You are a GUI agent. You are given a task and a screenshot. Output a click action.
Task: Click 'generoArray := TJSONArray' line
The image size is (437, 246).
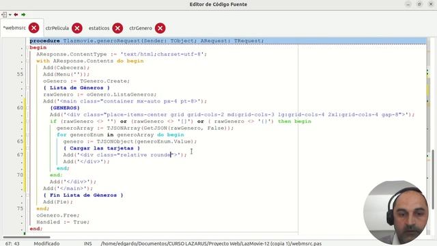[145, 128]
